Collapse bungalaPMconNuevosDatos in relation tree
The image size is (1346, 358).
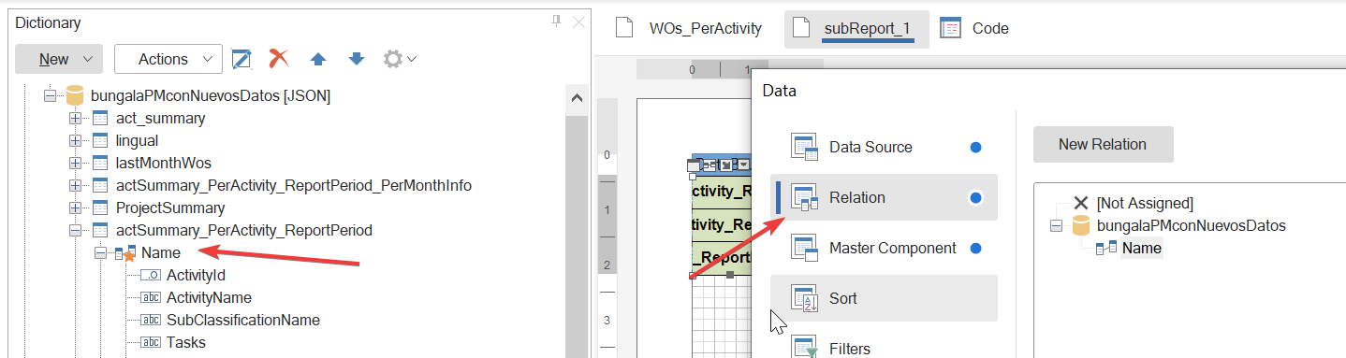click(x=1056, y=225)
